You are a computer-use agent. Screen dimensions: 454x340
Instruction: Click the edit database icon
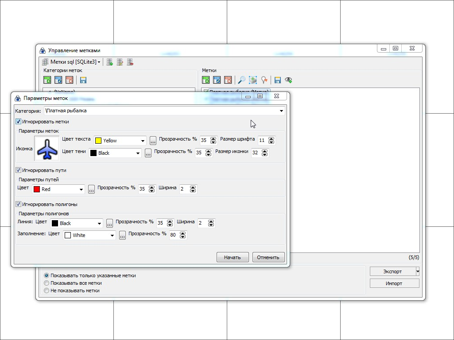coord(120,62)
